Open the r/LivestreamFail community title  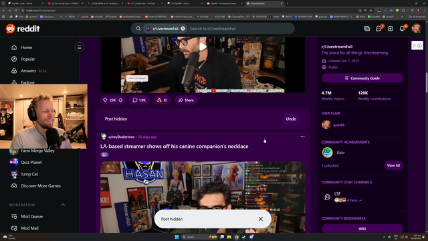pos(337,47)
